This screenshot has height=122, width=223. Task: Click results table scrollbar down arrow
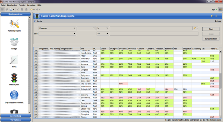[x=220, y=117]
